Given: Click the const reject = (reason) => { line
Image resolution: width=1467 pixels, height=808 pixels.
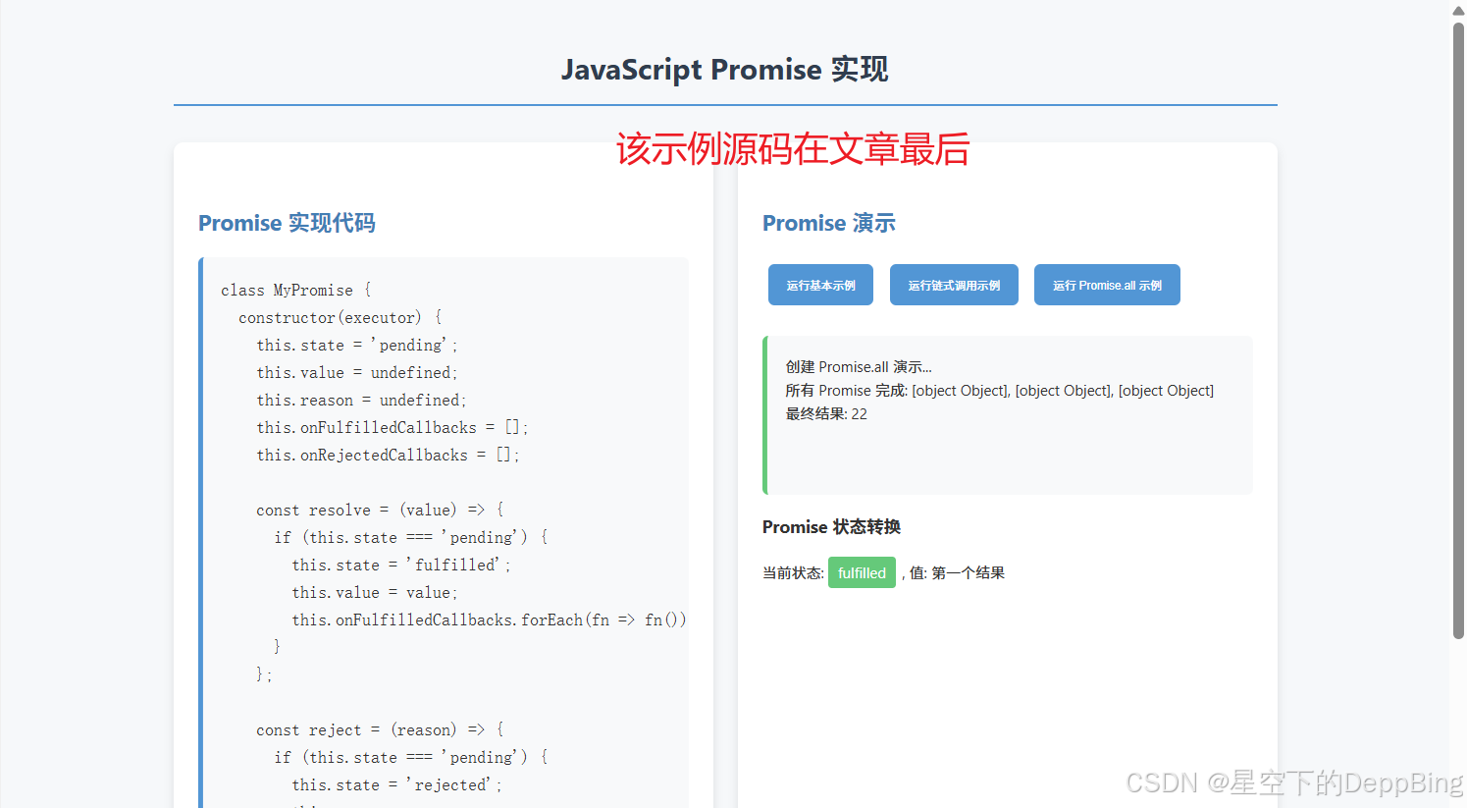Looking at the screenshot, I should [380, 730].
